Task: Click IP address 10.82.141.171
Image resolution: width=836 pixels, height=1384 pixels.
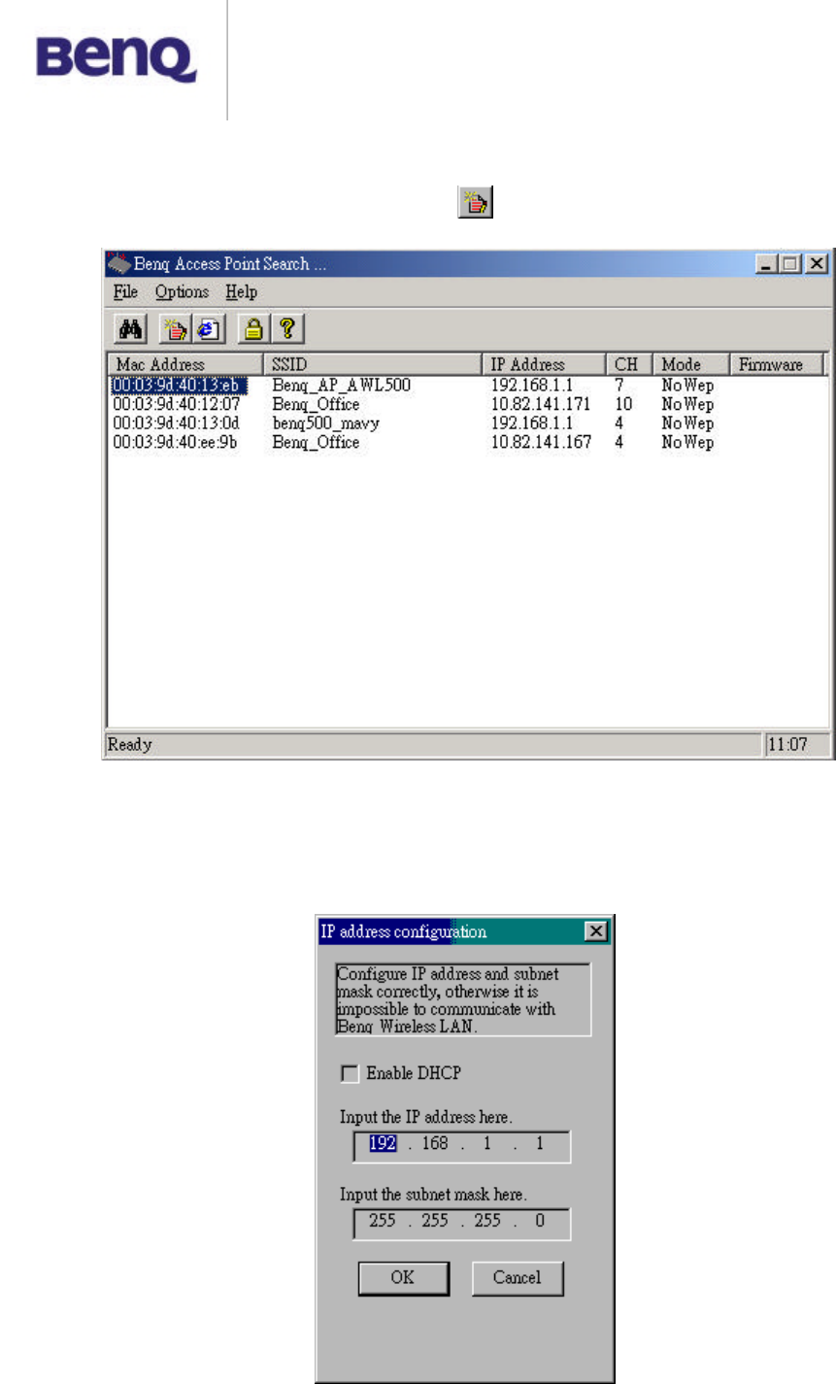Action: pyautogui.click(x=540, y=404)
